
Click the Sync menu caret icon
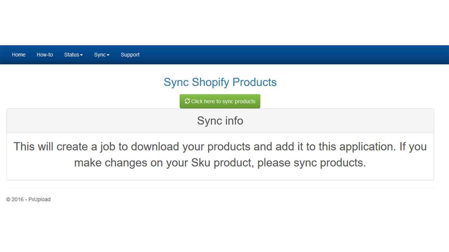[108, 55]
